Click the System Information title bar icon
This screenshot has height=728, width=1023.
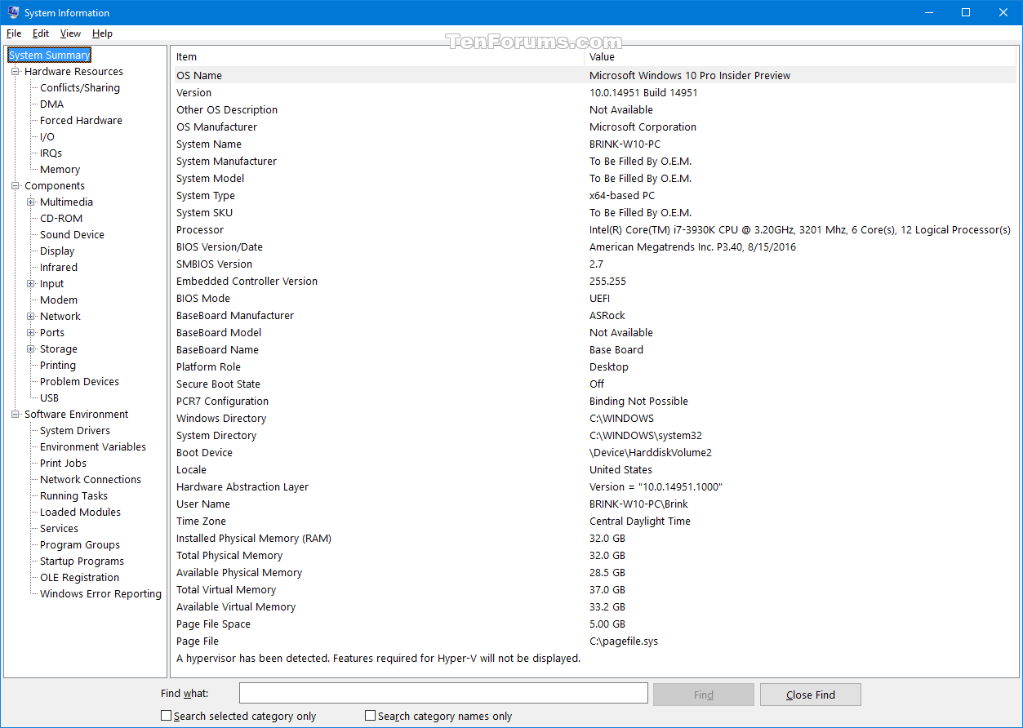13,12
